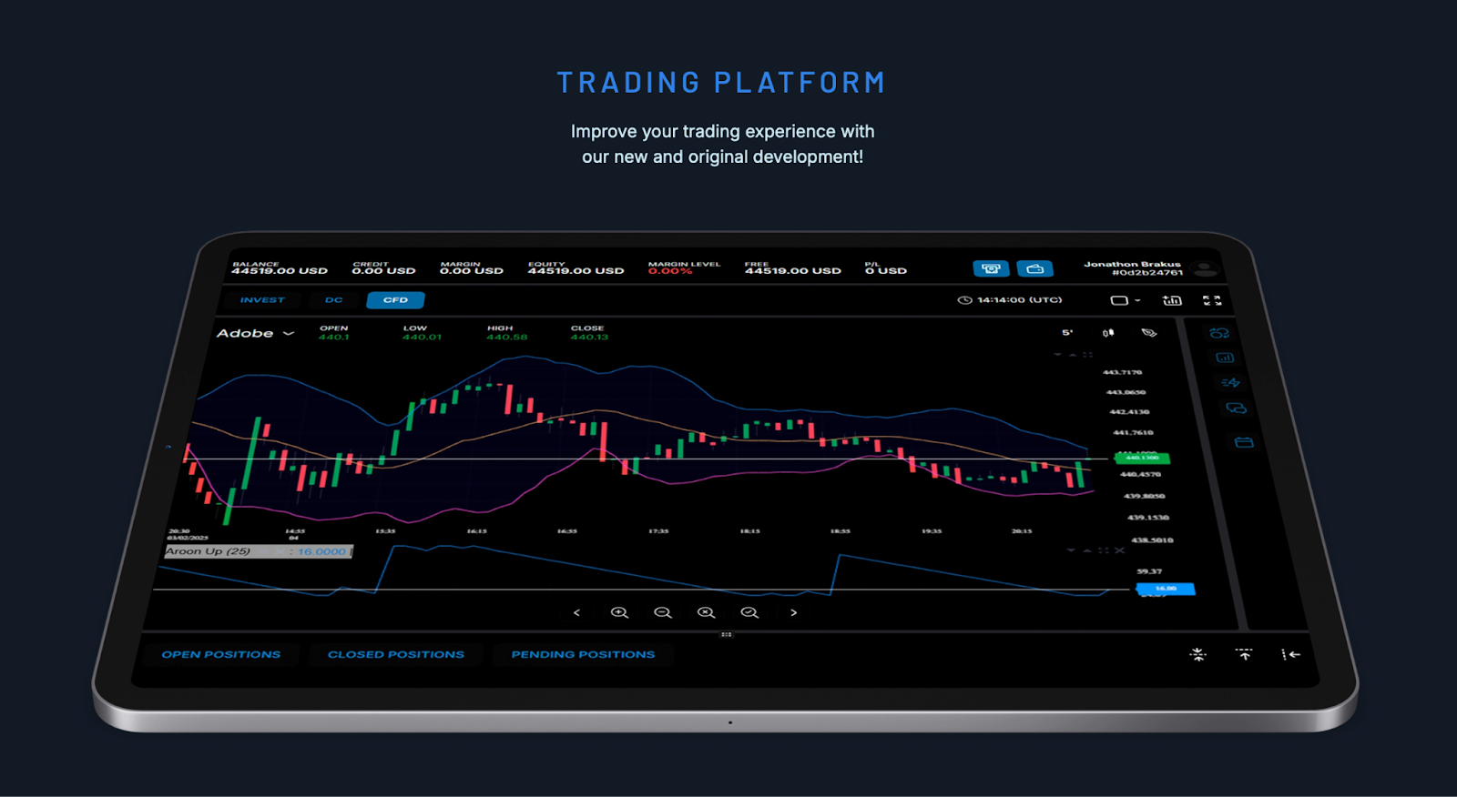Open the quick trade lightning icon
1457x797 pixels.
[1230, 383]
